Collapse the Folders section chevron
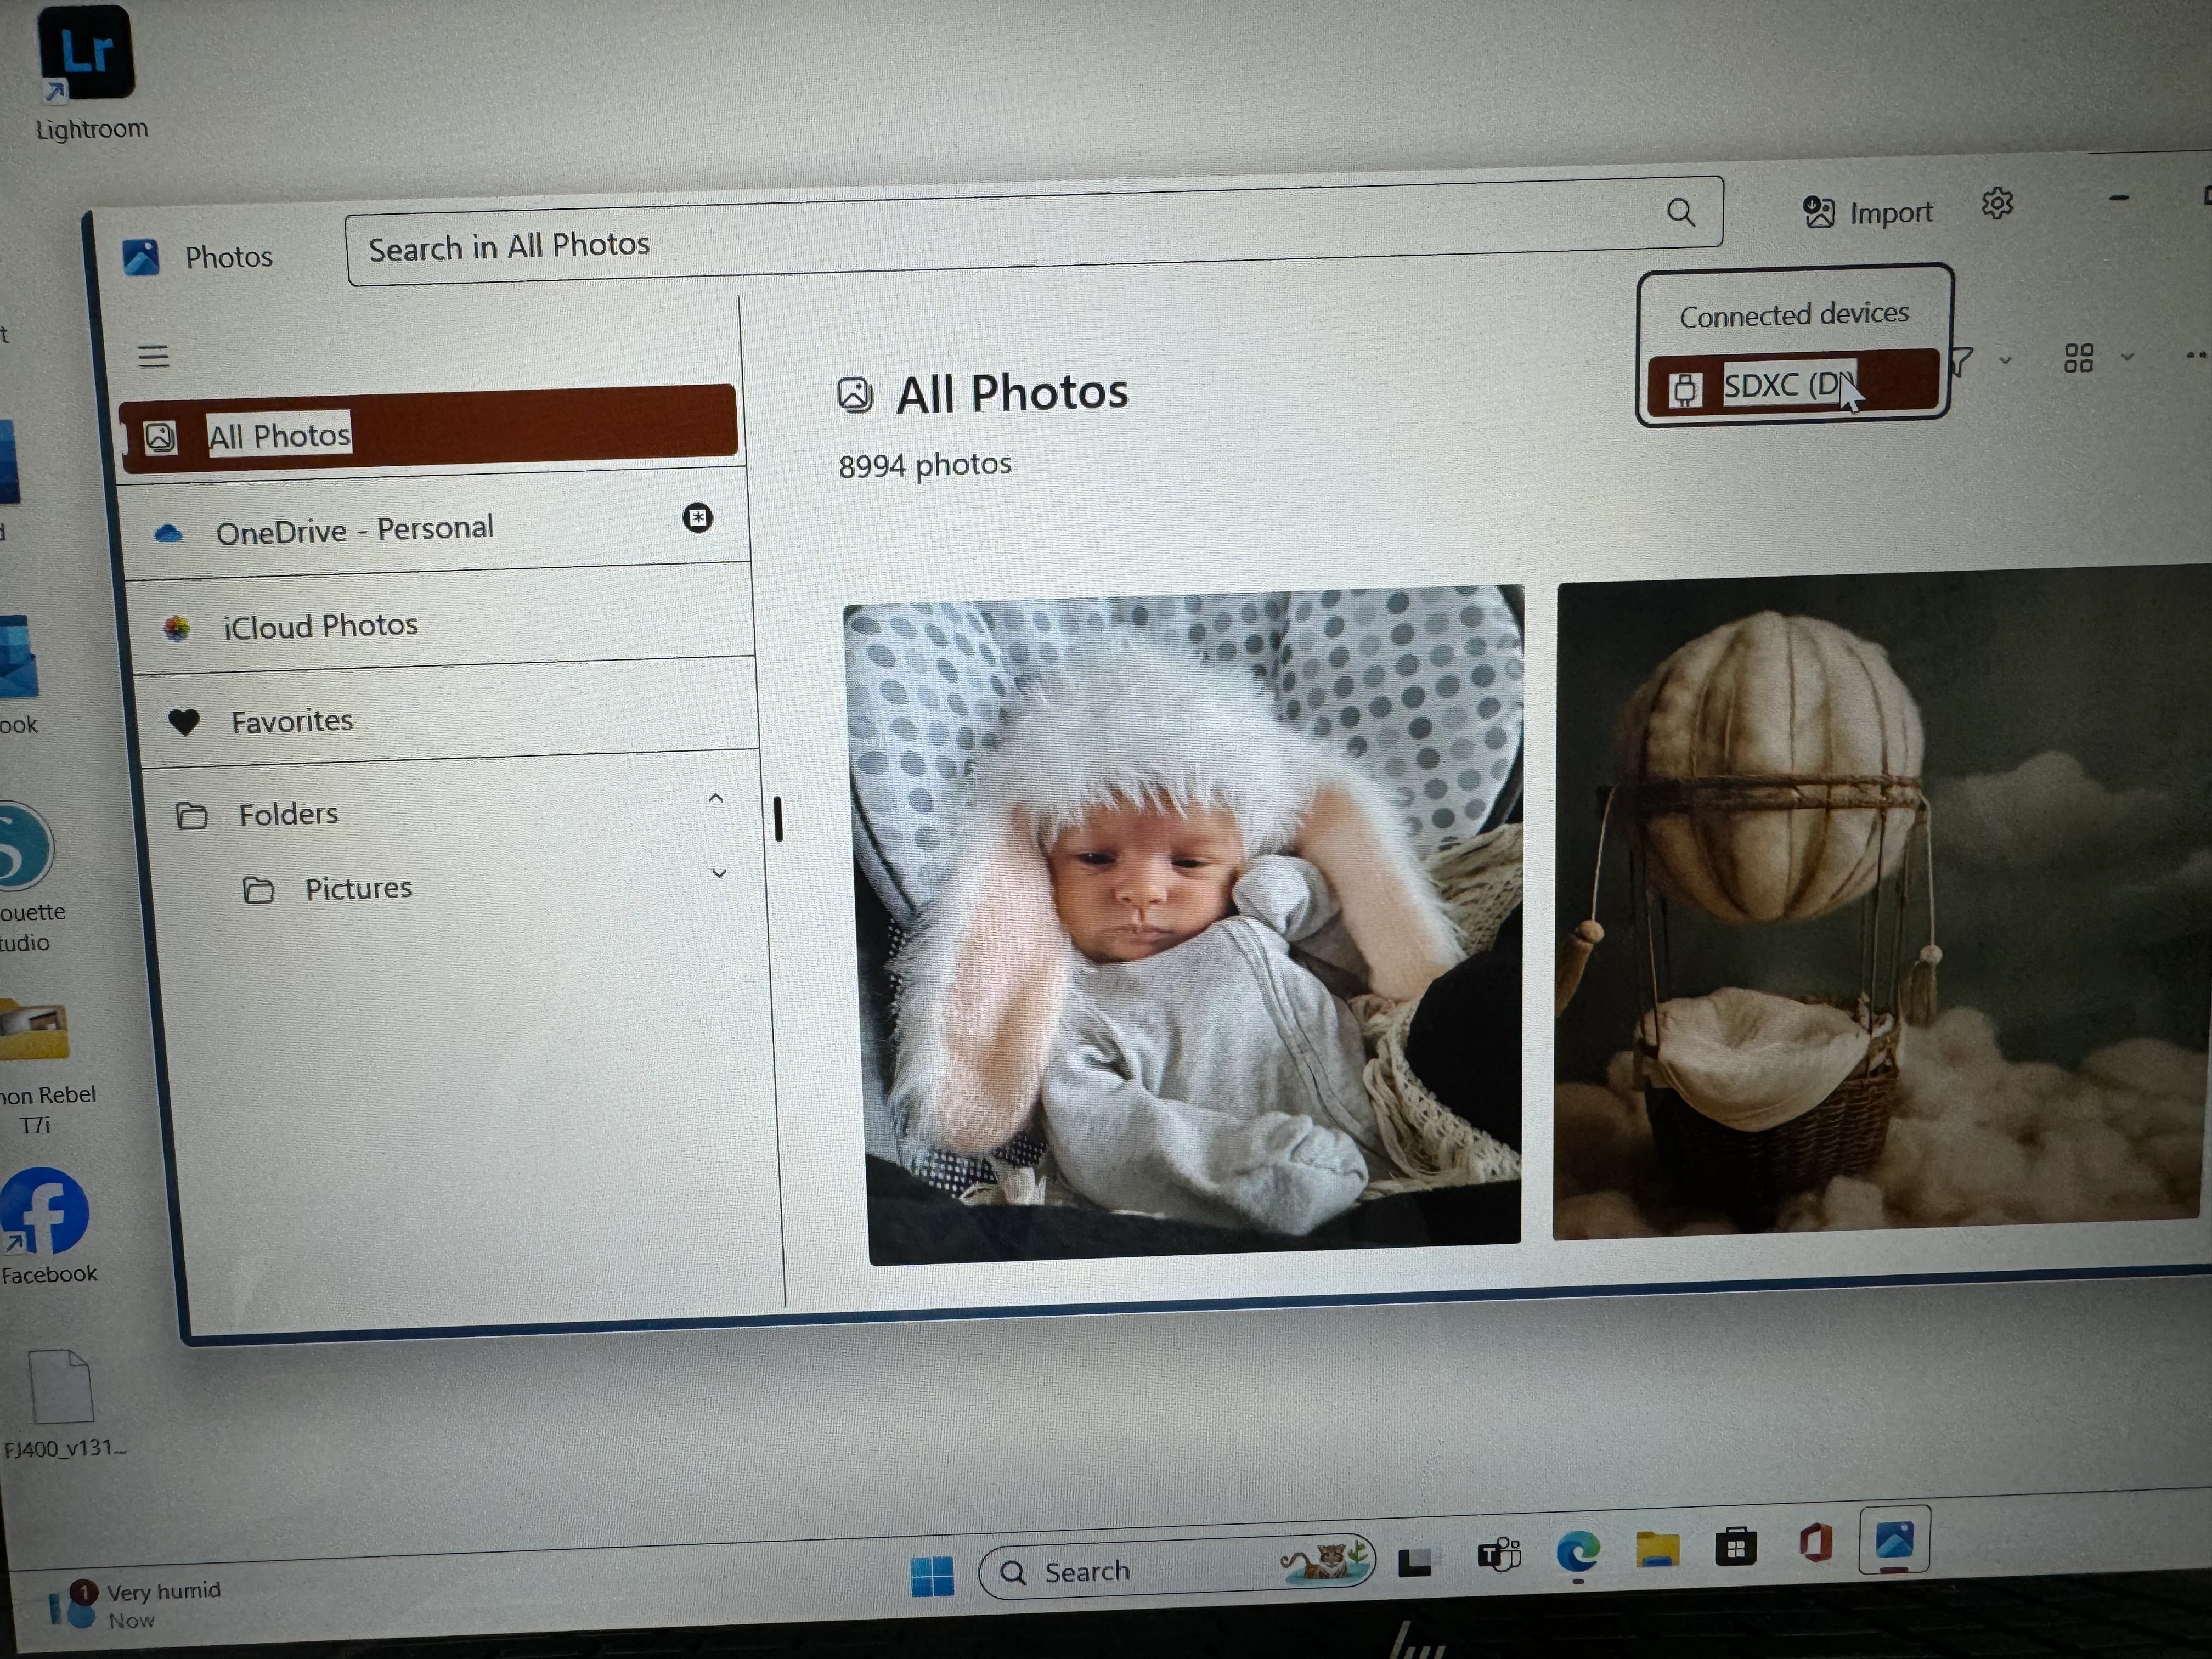This screenshot has width=2212, height=1659. point(715,798)
